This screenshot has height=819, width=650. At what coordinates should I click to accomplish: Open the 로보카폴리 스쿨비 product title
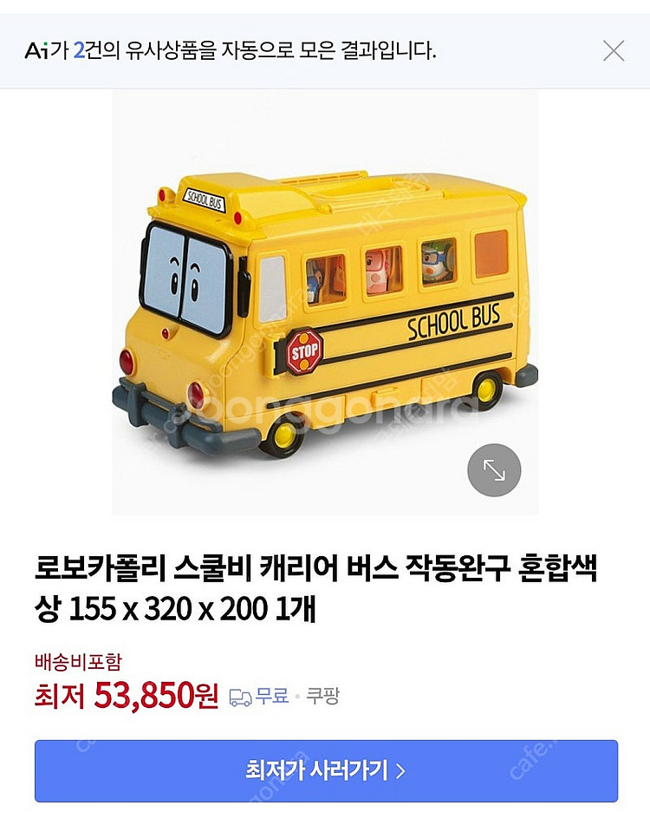[x=315, y=588]
